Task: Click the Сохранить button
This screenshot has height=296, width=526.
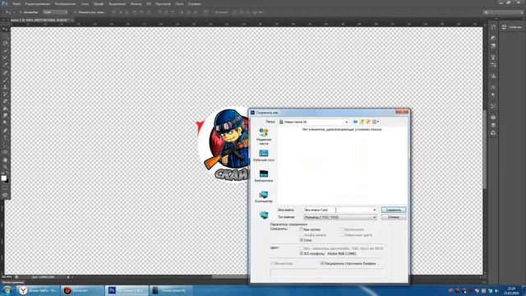Action: tap(394, 210)
